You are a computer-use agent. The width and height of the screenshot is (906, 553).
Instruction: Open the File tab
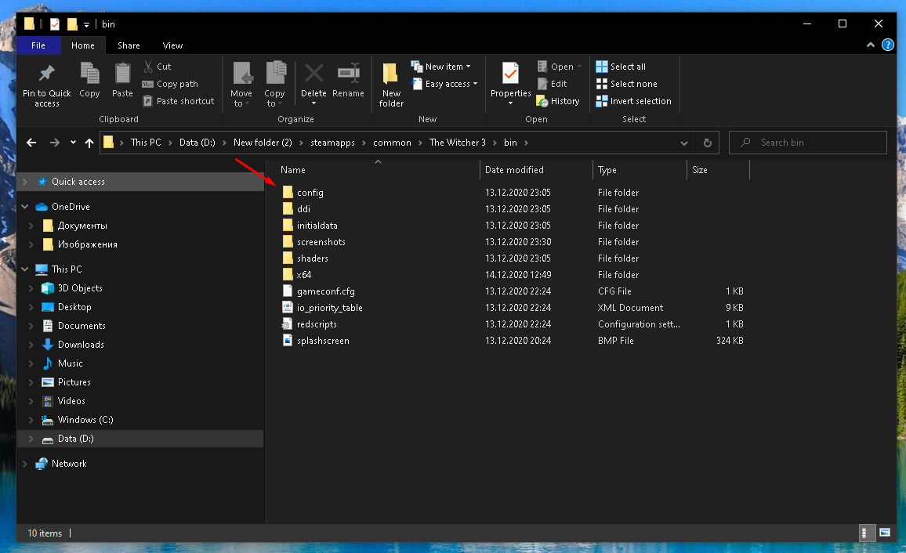pyautogui.click(x=38, y=45)
